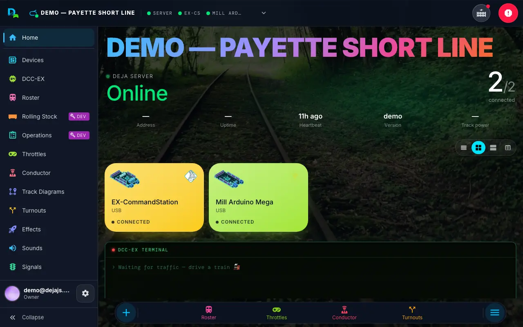
Task: Open sidebar Turnouts item
Action: pyautogui.click(x=49, y=211)
